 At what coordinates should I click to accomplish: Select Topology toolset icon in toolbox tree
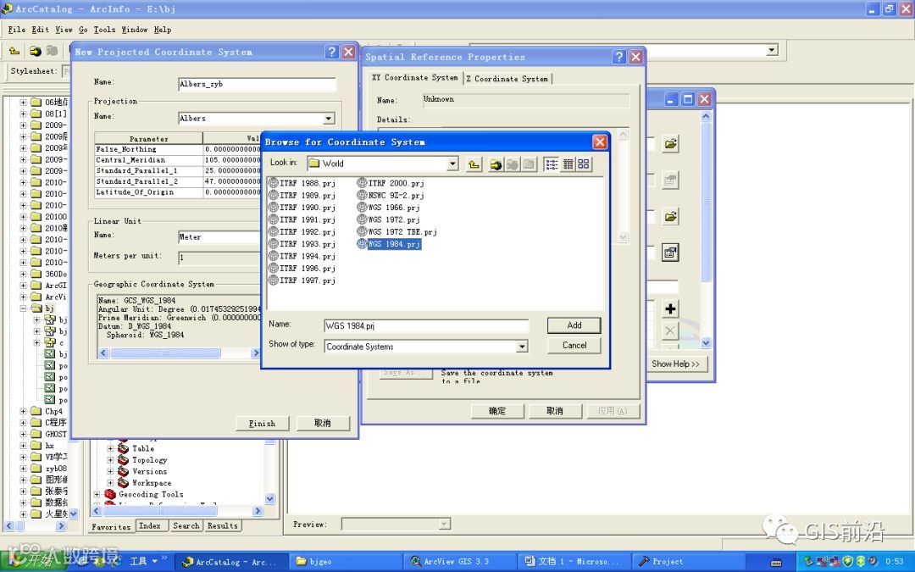click(123, 460)
